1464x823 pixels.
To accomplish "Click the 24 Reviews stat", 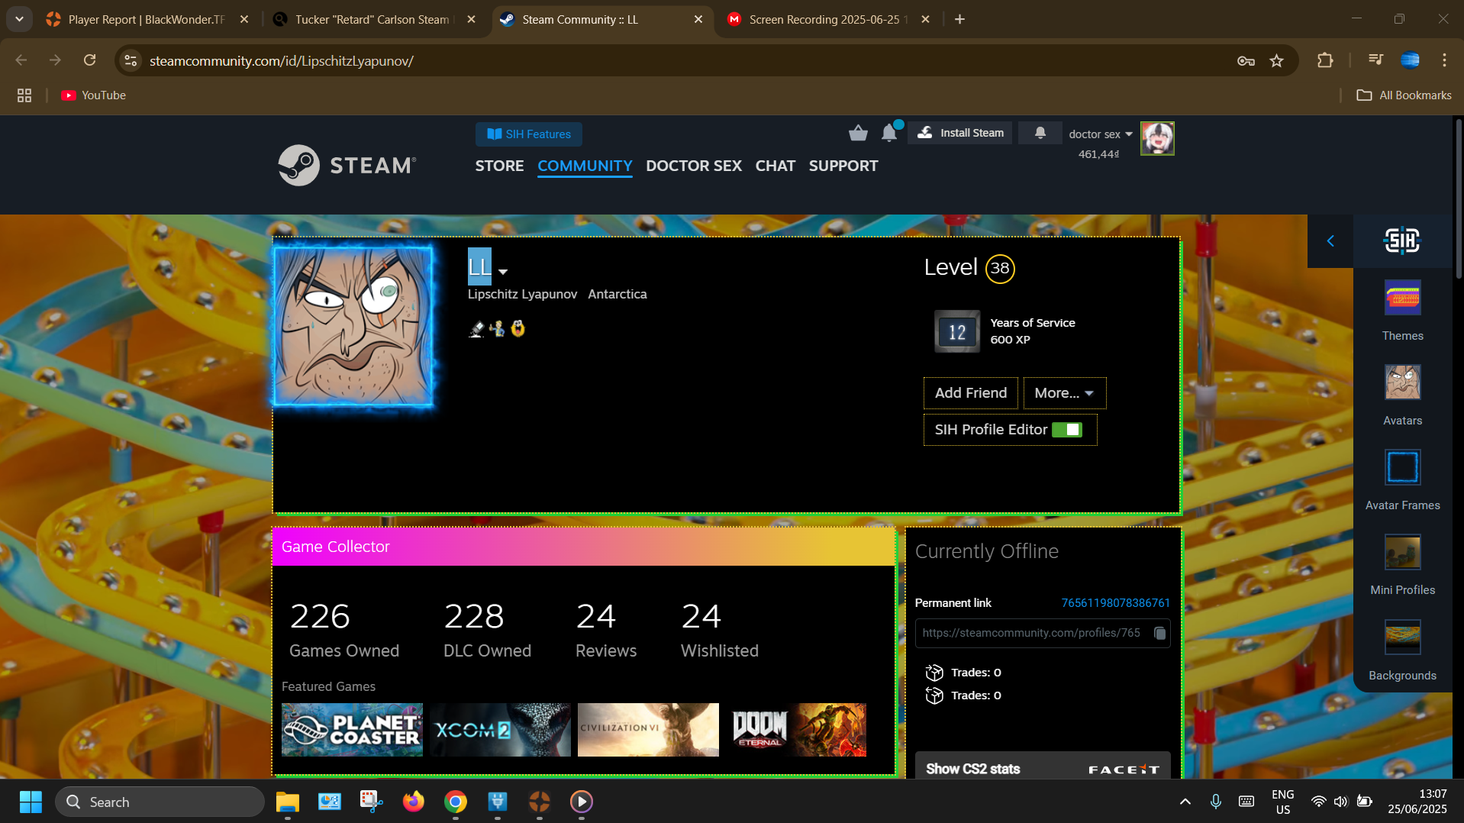I will point(606,630).
